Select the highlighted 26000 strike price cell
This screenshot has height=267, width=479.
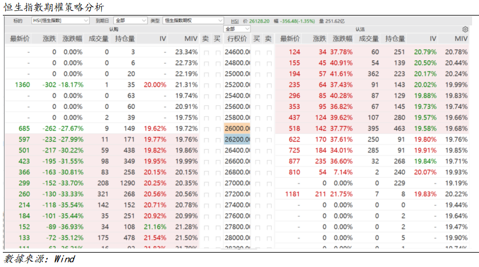pyautogui.click(x=237, y=128)
